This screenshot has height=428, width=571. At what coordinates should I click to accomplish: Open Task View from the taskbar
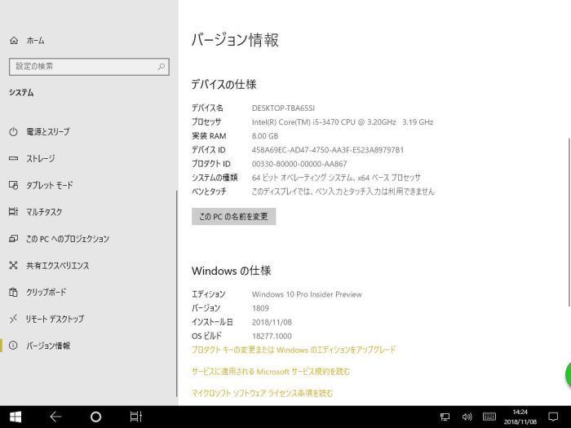tap(135, 417)
